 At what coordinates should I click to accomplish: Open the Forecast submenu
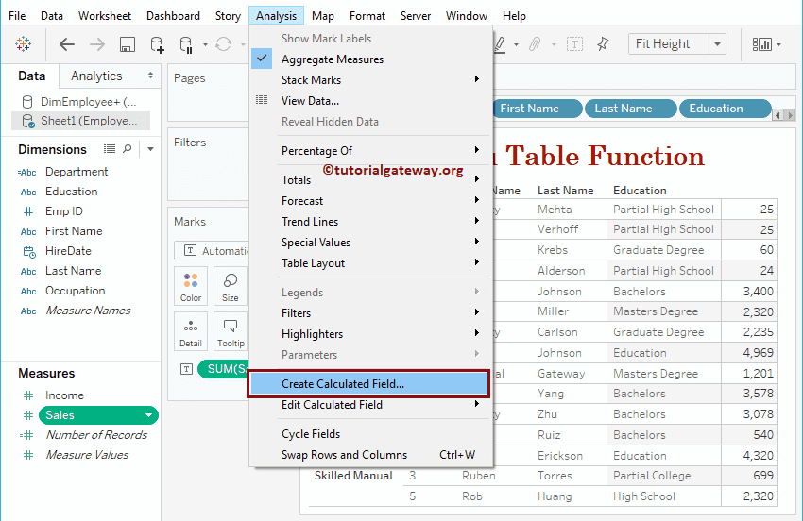pos(370,201)
